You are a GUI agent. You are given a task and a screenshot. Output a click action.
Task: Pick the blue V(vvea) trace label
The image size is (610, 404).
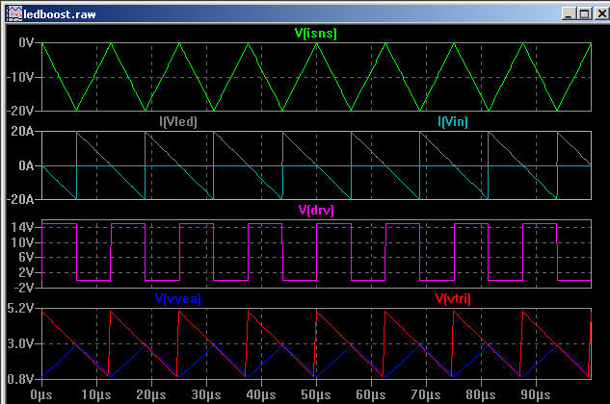click(x=178, y=298)
